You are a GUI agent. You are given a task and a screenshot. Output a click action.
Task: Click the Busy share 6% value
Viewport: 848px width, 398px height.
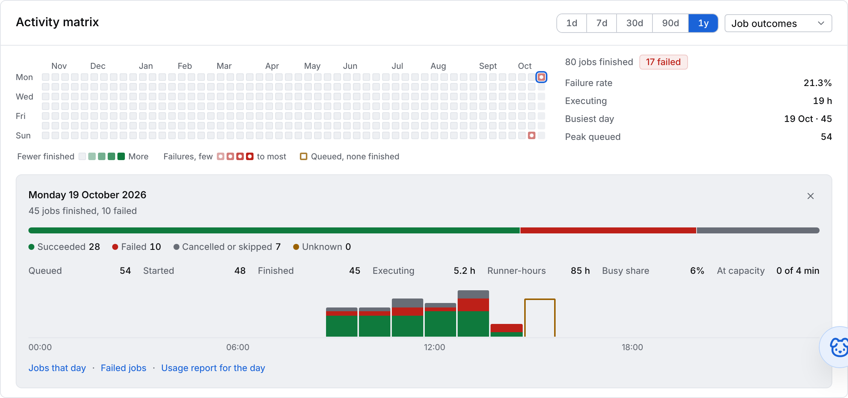pyautogui.click(x=697, y=271)
